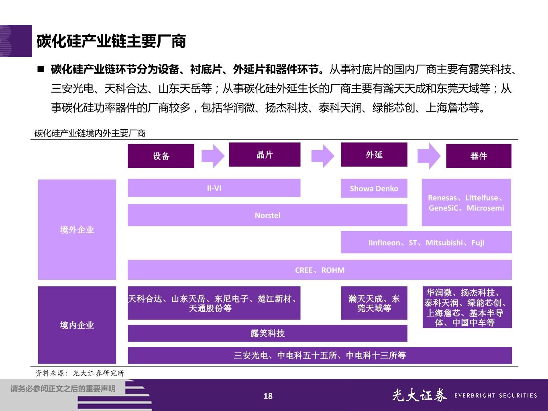The height and width of the screenshot is (411, 548).
Task: Click the 器件 stage box
Action: [x=479, y=156]
